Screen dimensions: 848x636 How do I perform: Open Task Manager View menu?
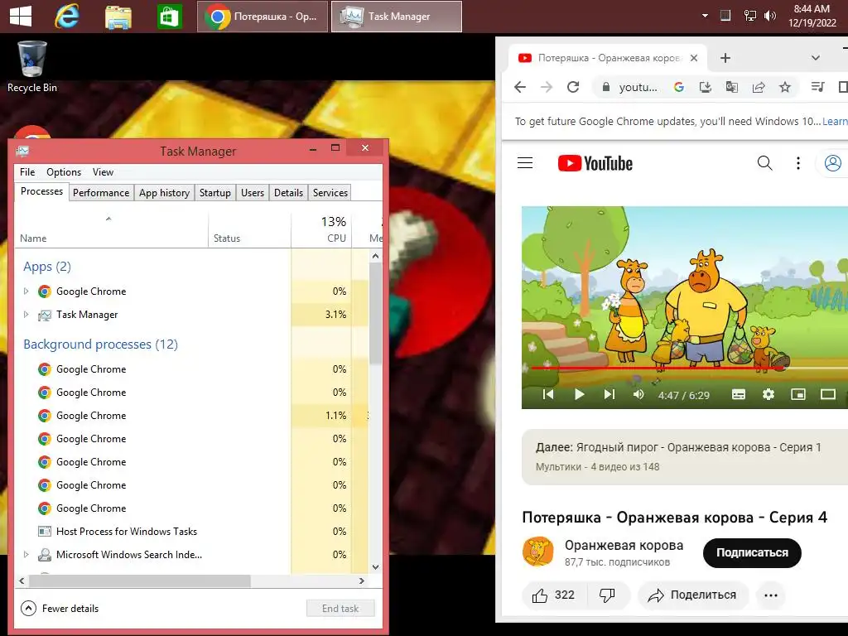tap(103, 172)
